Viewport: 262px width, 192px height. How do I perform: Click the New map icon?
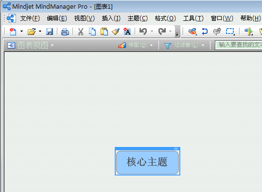13,32
